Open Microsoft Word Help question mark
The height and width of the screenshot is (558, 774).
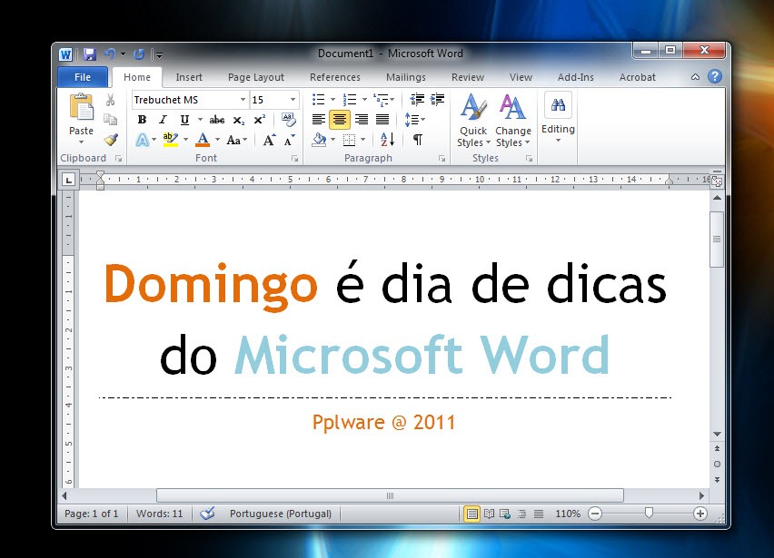click(x=715, y=76)
